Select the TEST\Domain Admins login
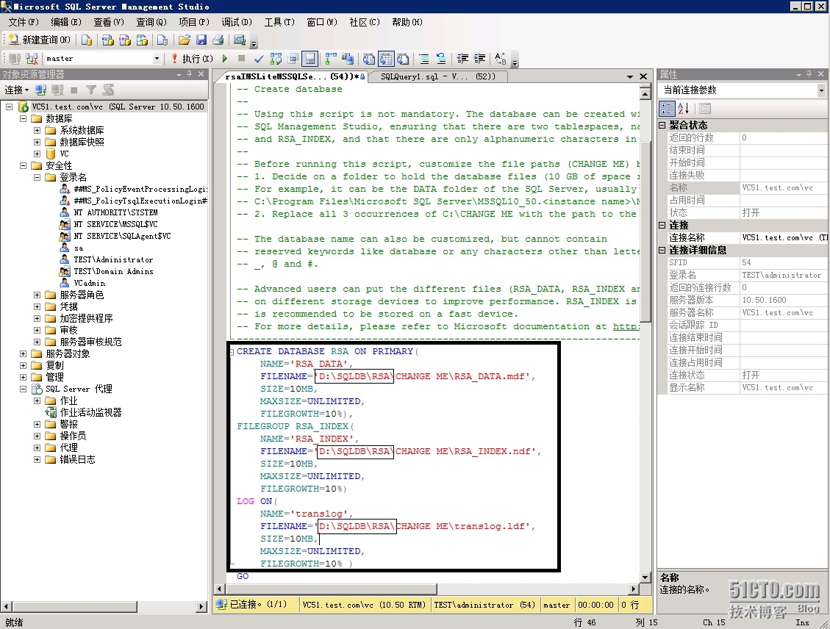 point(113,271)
